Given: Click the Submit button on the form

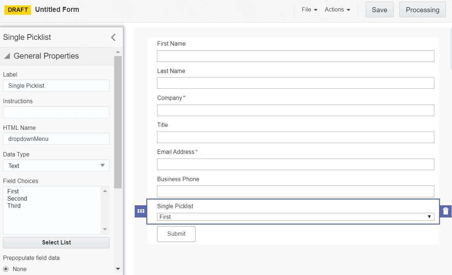Looking at the screenshot, I should 176,234.
